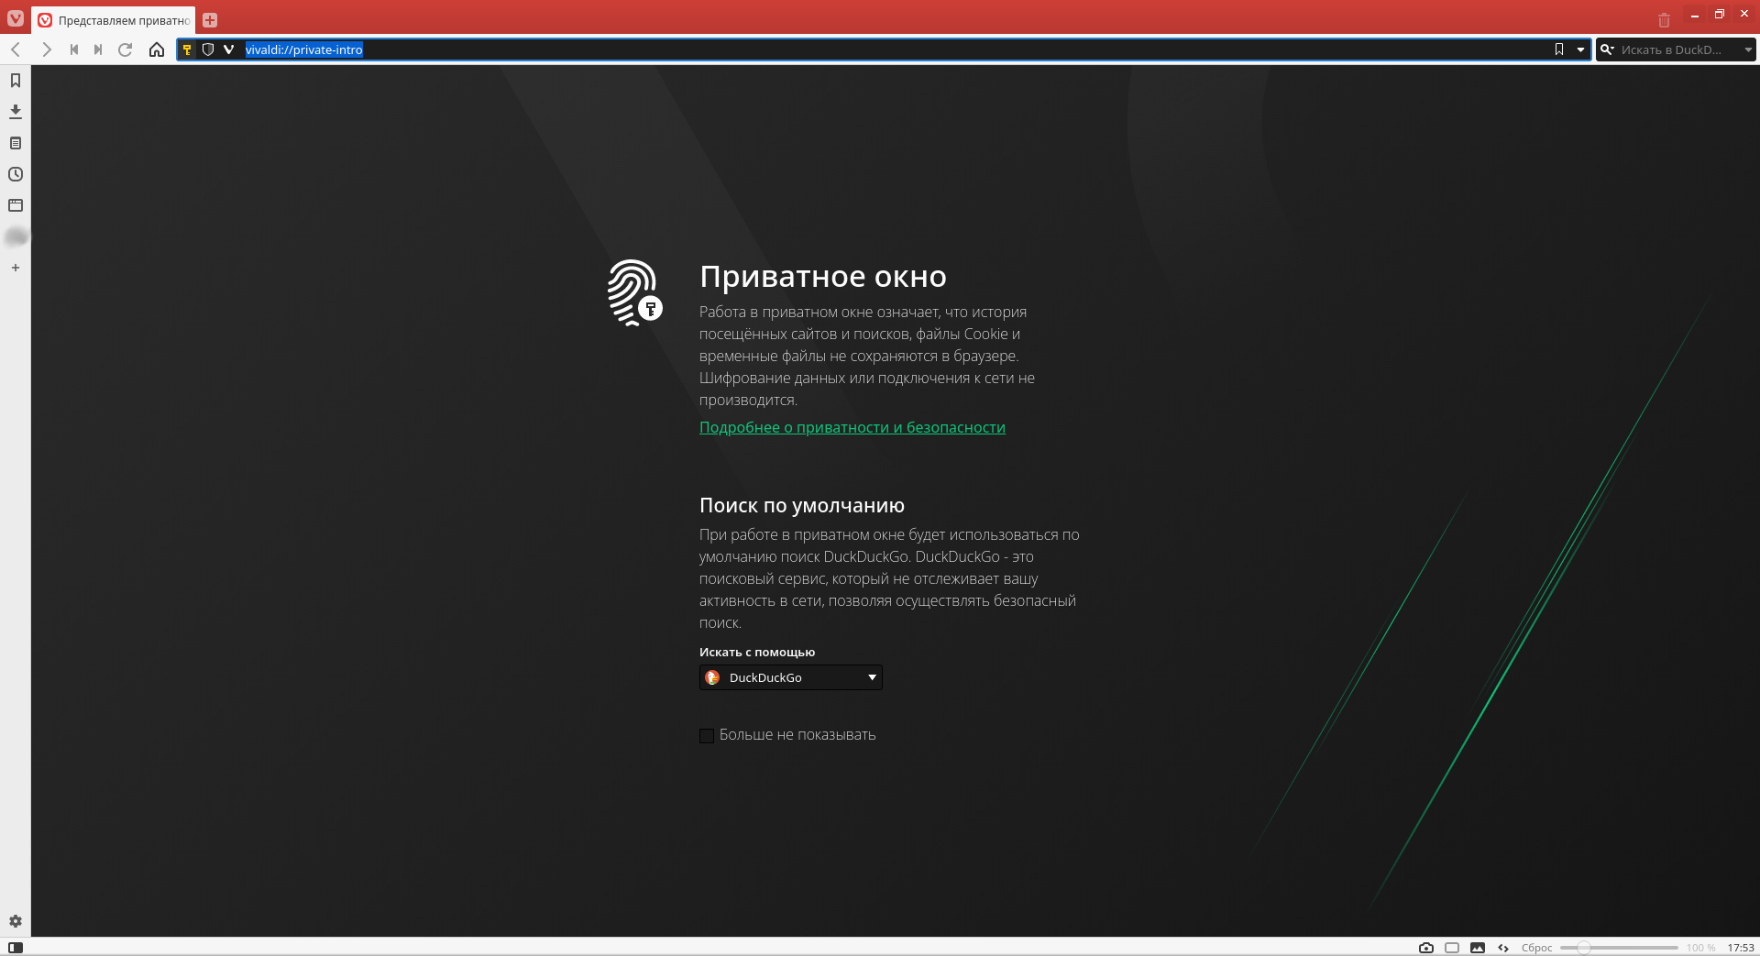Click the clock in status bar
This screenshot has width=1760, height=956.
[1741, 948]
